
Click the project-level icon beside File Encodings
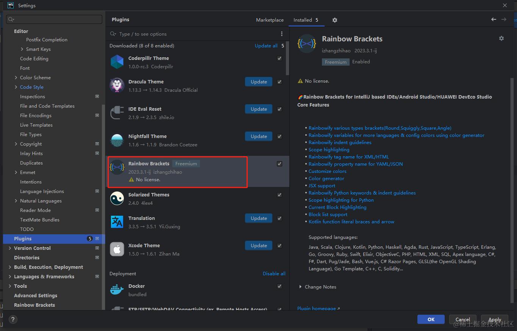point(97,115)
